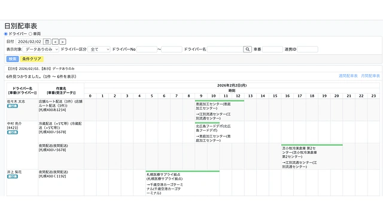Click the blue 検索 button
Image resolution: width=383 pixels, height=216 pixels.
[13, 58]
